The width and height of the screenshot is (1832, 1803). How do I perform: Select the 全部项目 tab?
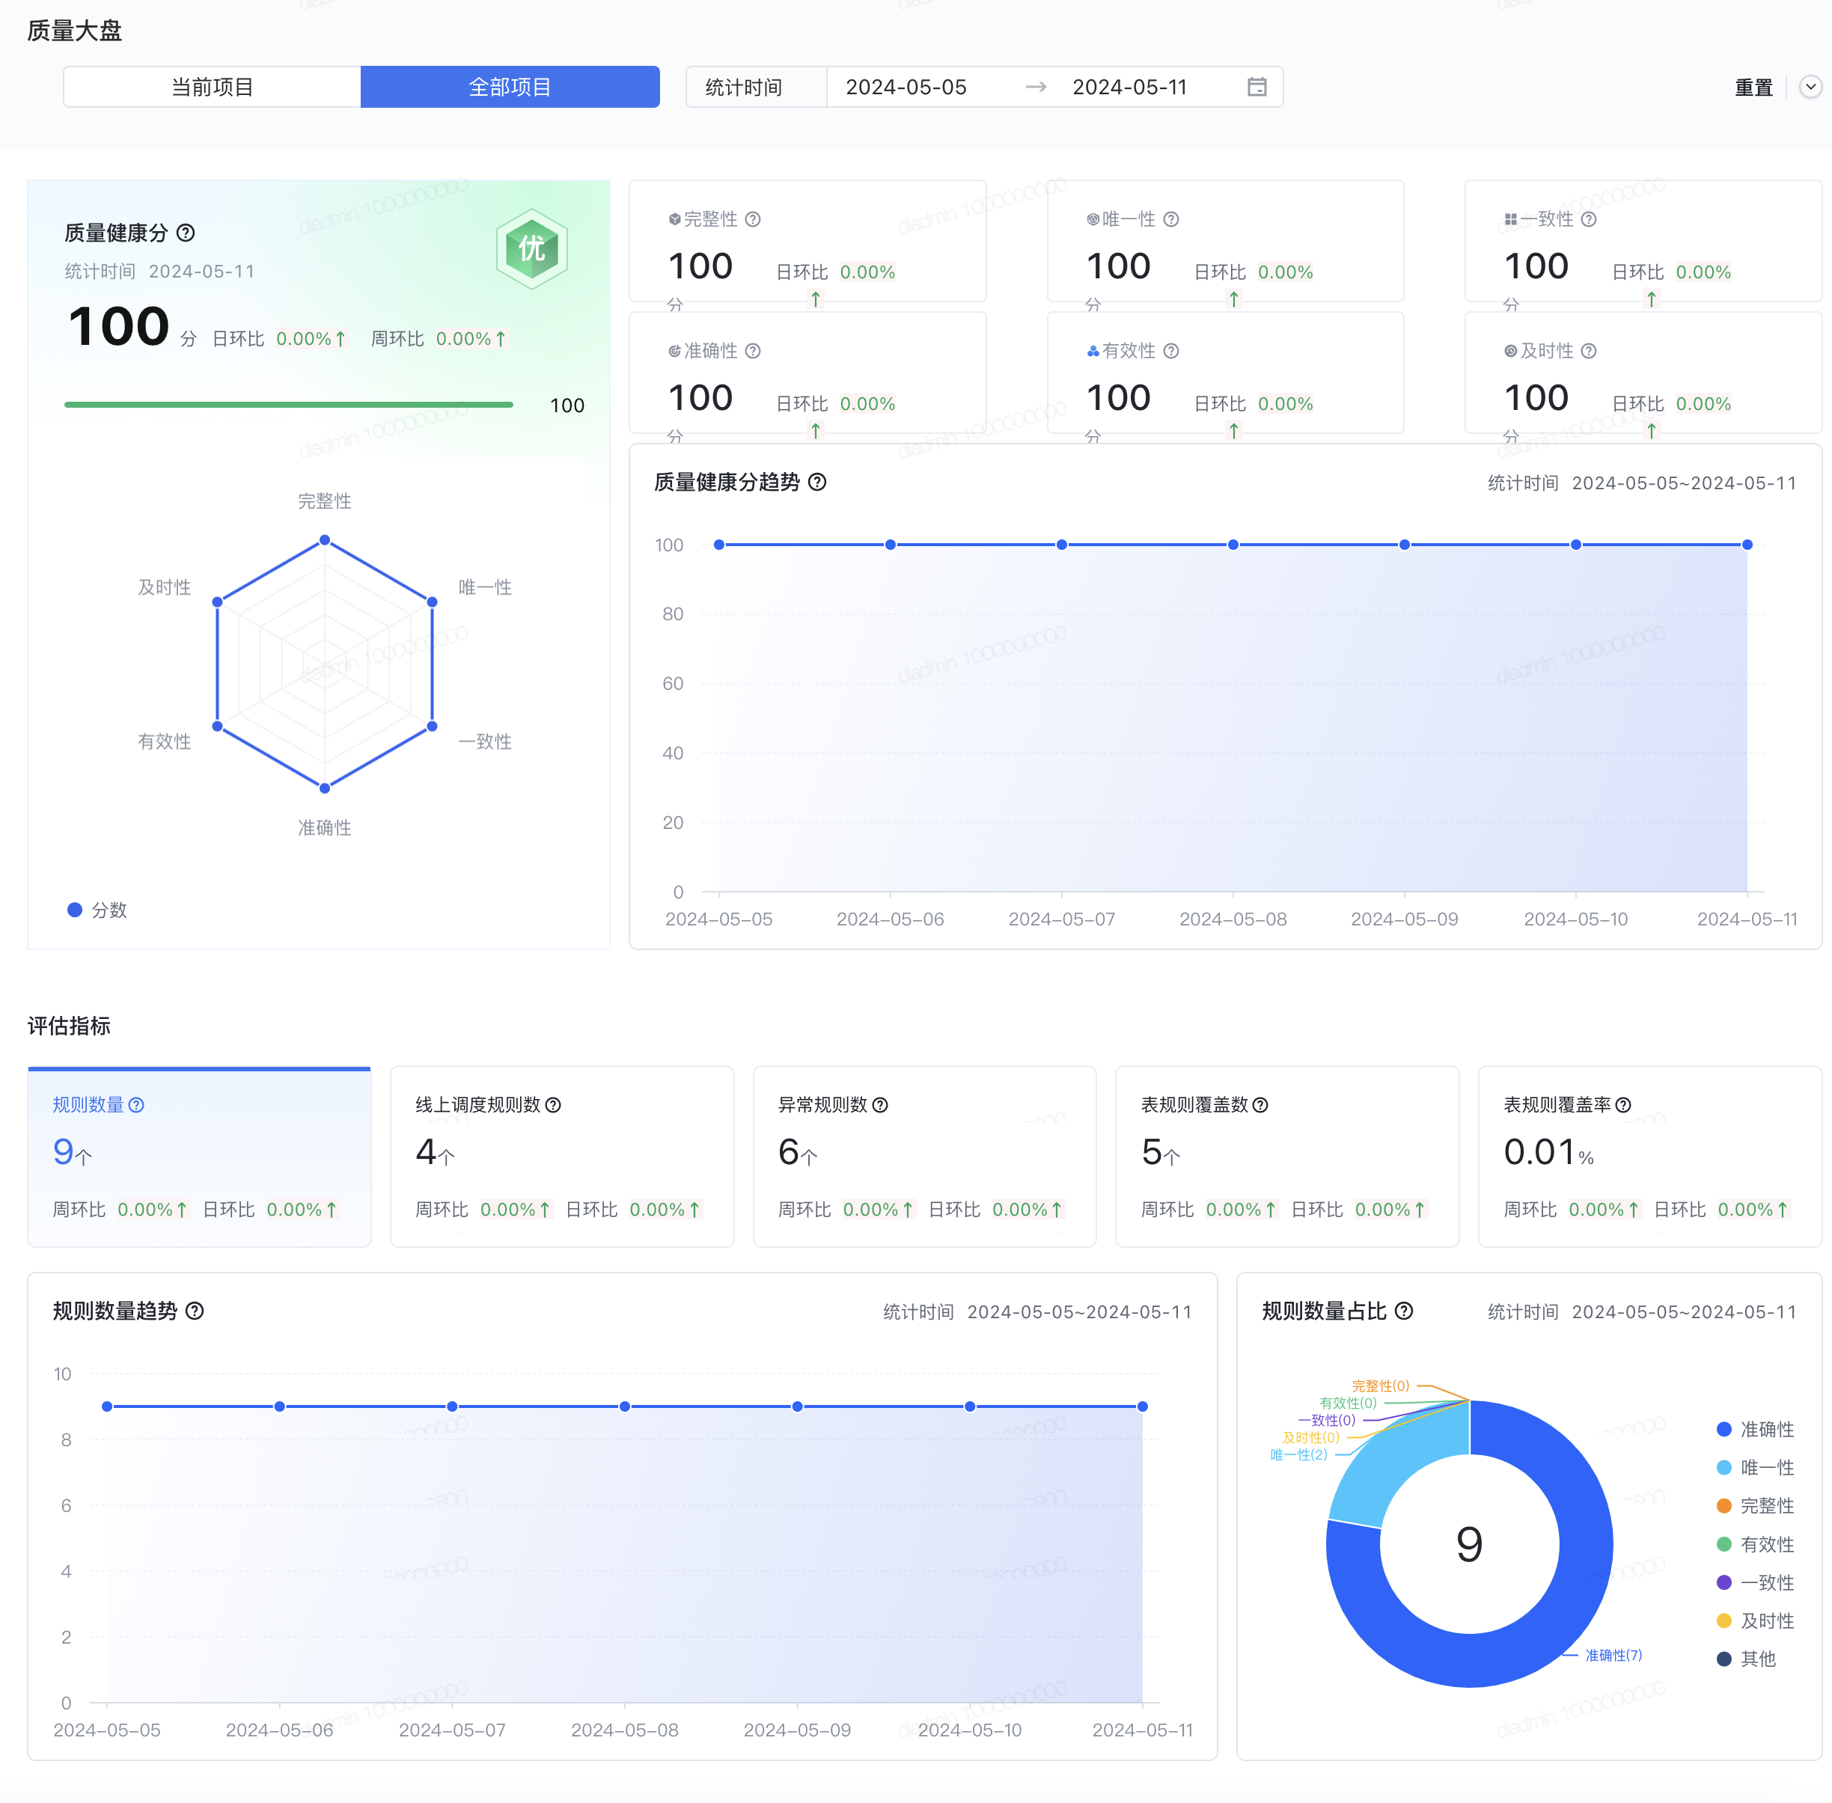click(510, 87)
